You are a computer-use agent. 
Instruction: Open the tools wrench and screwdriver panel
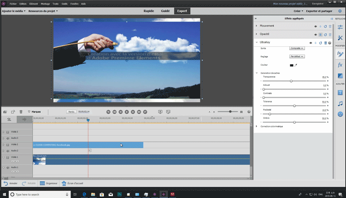tap(340, 38)
